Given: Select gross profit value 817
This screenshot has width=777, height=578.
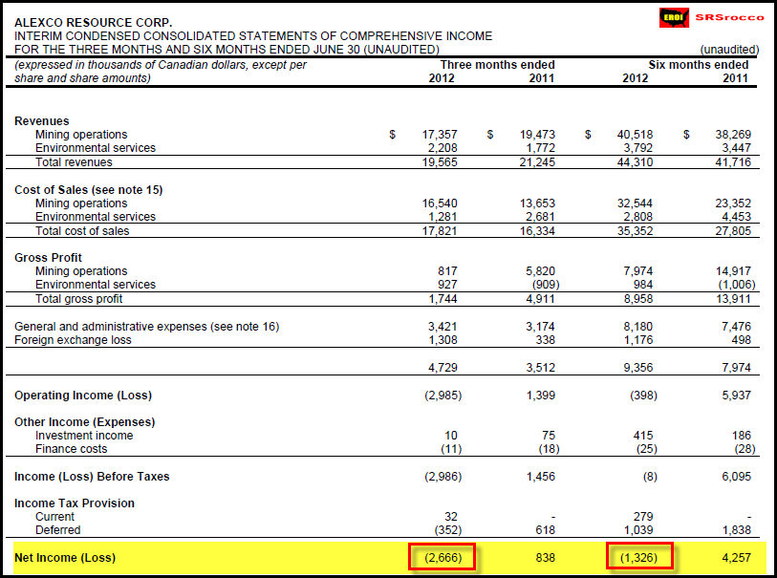Looking at the screenshot, I should pyautogui.click(x=447, y=271).
